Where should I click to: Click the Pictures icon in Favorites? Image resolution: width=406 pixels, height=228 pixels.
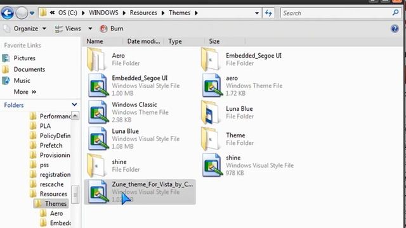click(x=6, y=58)
